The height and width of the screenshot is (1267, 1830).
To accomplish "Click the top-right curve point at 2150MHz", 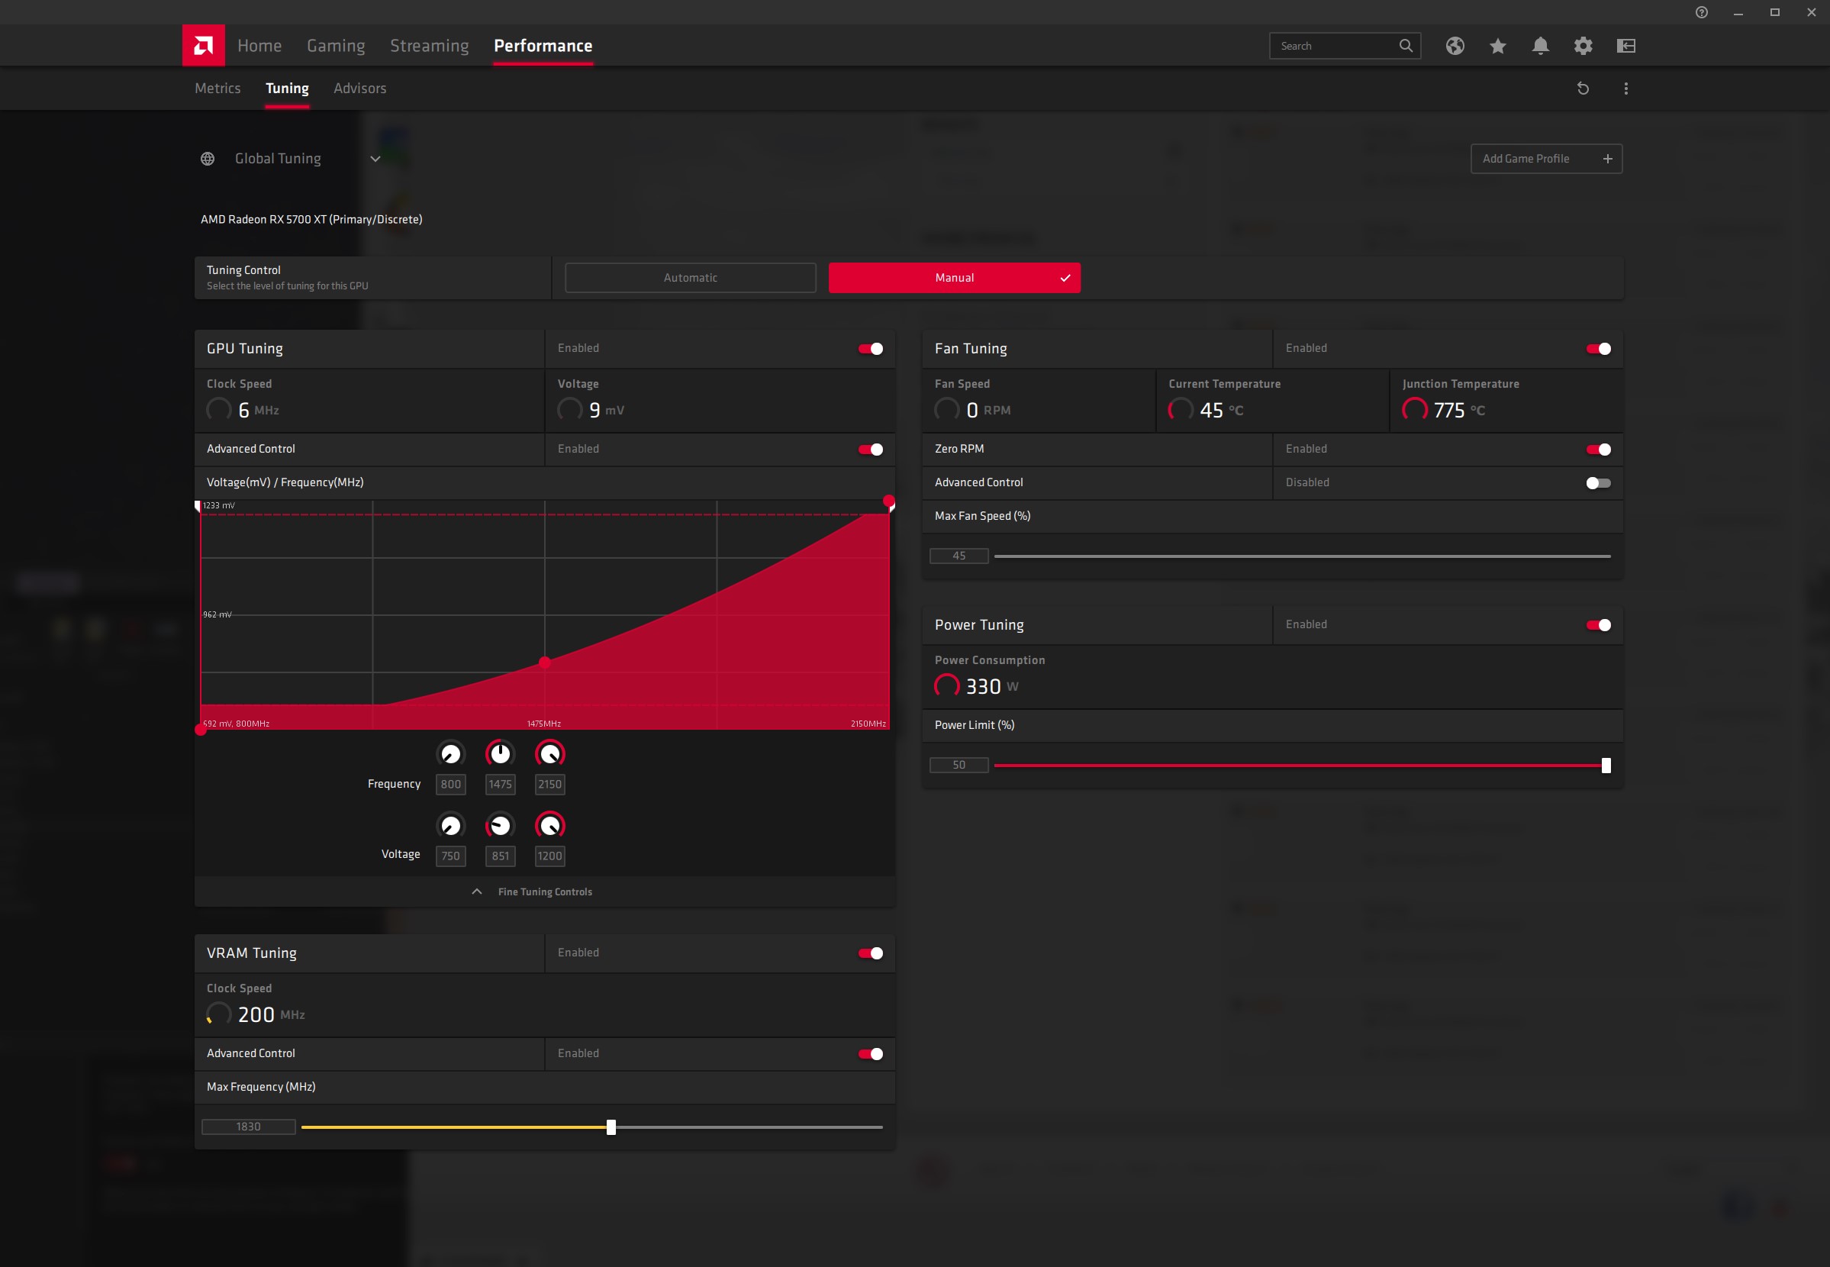I will pos(889,501).
